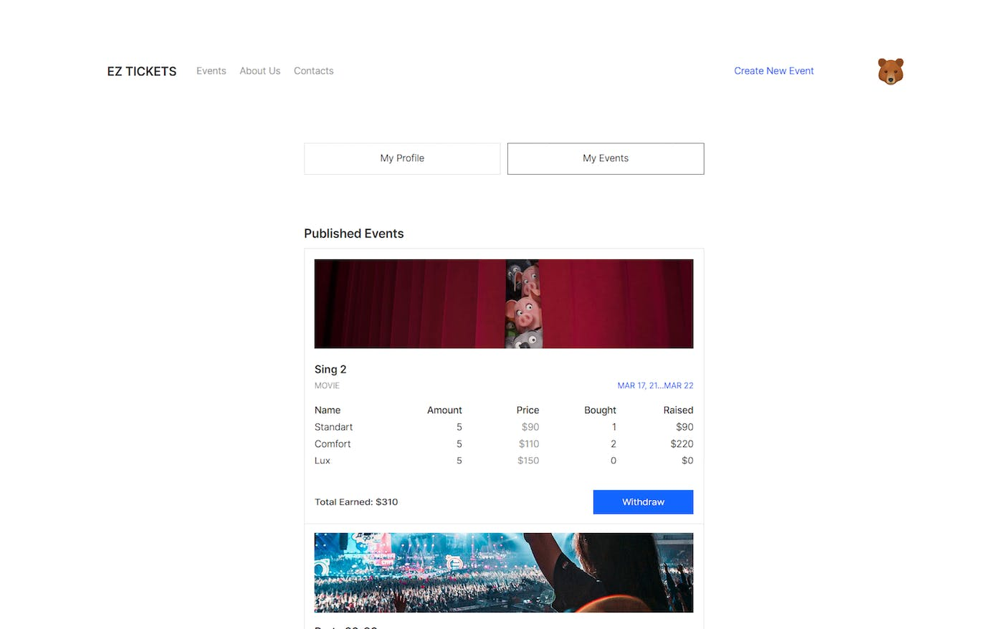Click the Published Events heading
This screenshot has width=1007, height=629.
pos(354,234)
